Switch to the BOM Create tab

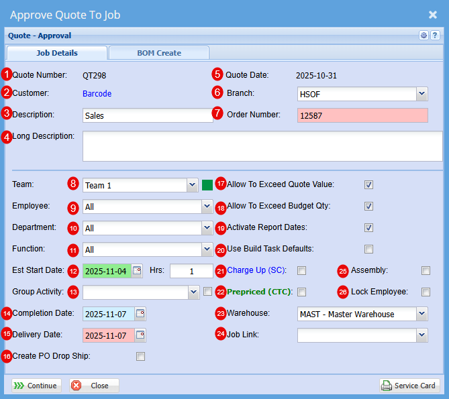pos(159,53)
